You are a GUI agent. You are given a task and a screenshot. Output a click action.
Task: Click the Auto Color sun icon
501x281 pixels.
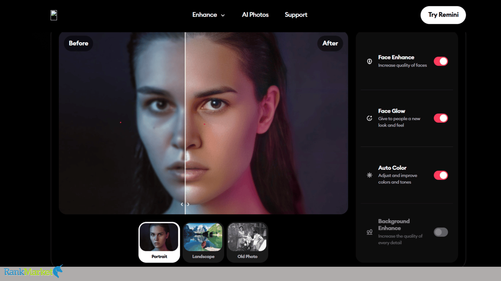tap(369, 175)
